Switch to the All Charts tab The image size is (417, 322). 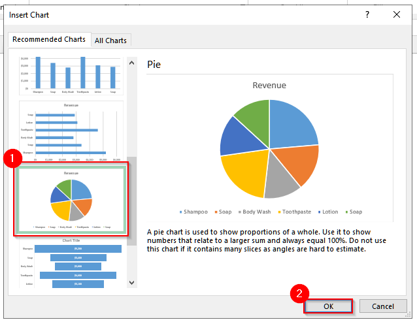110,40
